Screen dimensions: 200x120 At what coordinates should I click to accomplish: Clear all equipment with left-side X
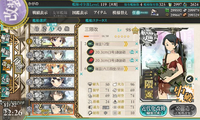coord(81,74)
